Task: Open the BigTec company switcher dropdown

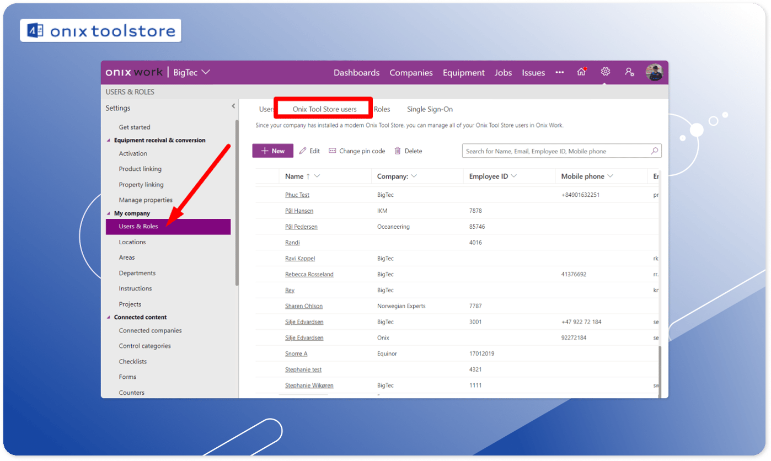Action: click(x=192, y=72)
